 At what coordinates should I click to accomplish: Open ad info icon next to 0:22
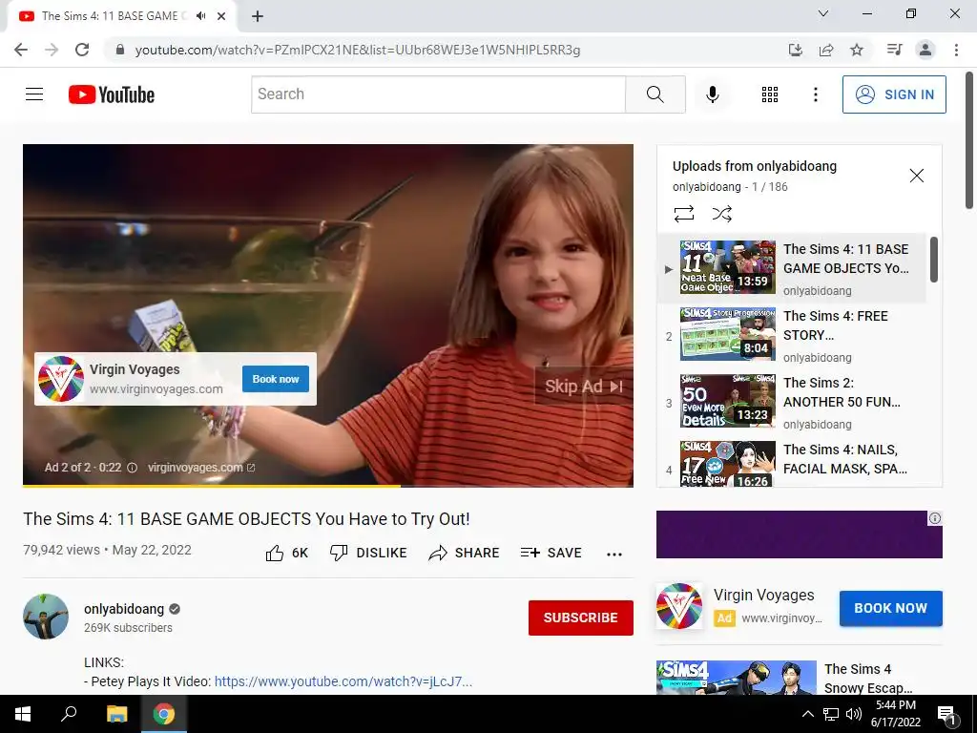tap(132, 468)
